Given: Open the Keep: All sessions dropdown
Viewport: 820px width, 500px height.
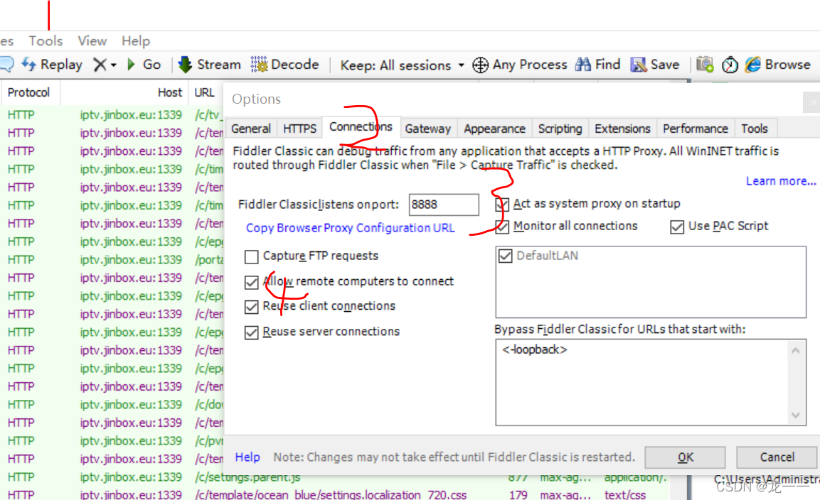Looking at the screenshot, I should (x=402, y=65).
